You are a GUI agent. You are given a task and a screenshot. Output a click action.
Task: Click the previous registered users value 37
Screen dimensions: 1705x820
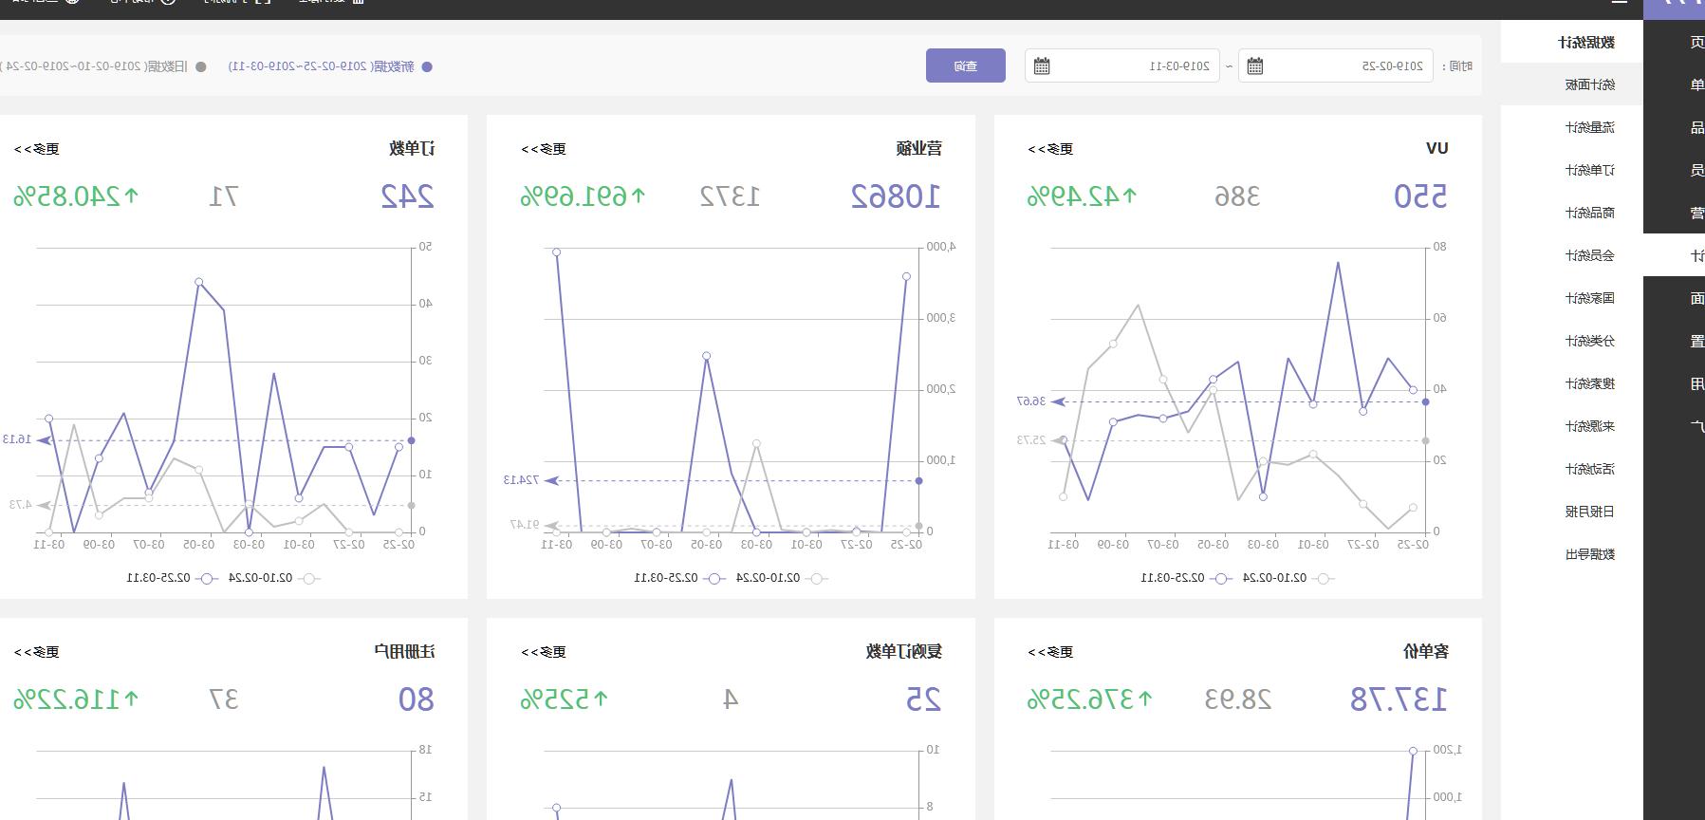[x=224, y=699]
